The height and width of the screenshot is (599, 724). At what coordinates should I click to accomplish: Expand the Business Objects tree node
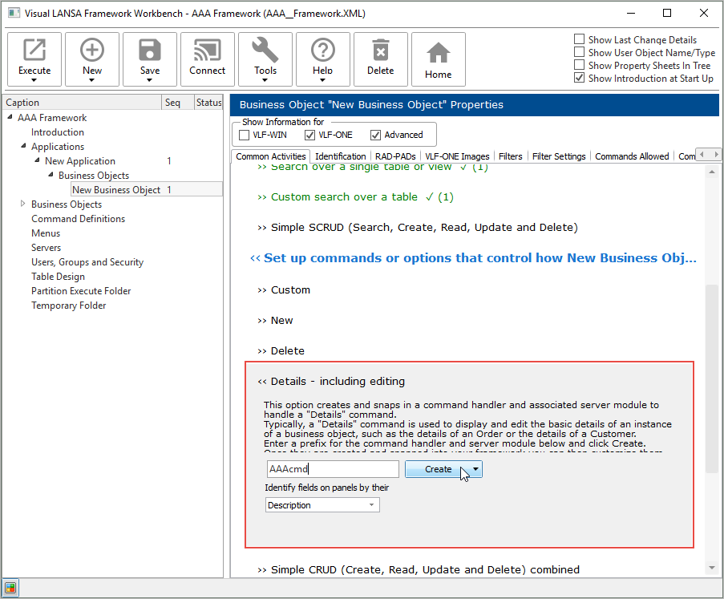[23, 204]
